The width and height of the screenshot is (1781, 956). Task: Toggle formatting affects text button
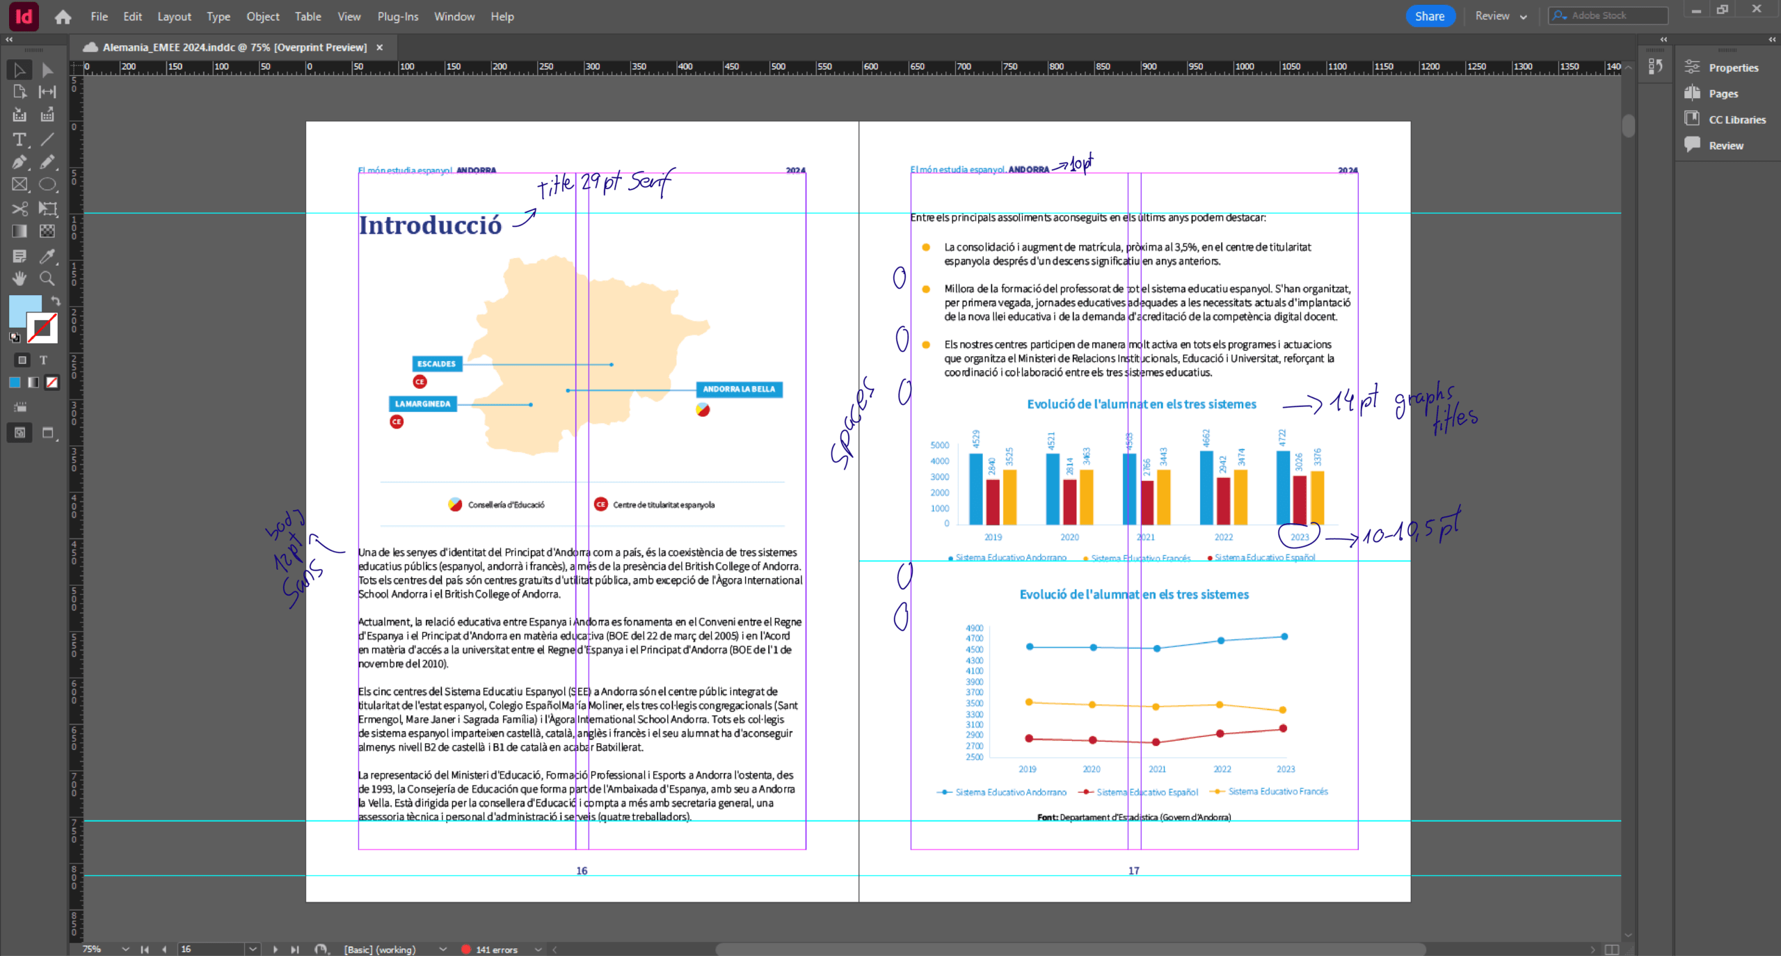pyautogui.click(x=43, y=360)
